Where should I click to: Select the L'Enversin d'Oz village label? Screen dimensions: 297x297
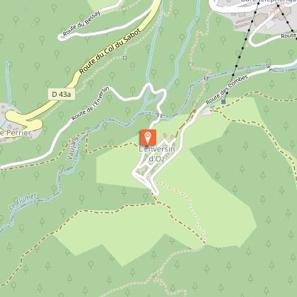(157, 153)
